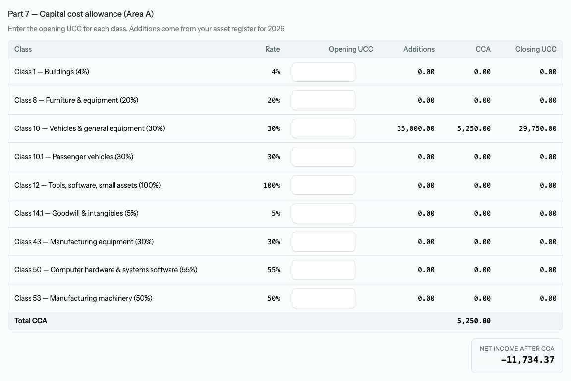This screenshot has height=381, width=571.
Task: Click the 55% rate for Class 50
Action: point(274,270)
